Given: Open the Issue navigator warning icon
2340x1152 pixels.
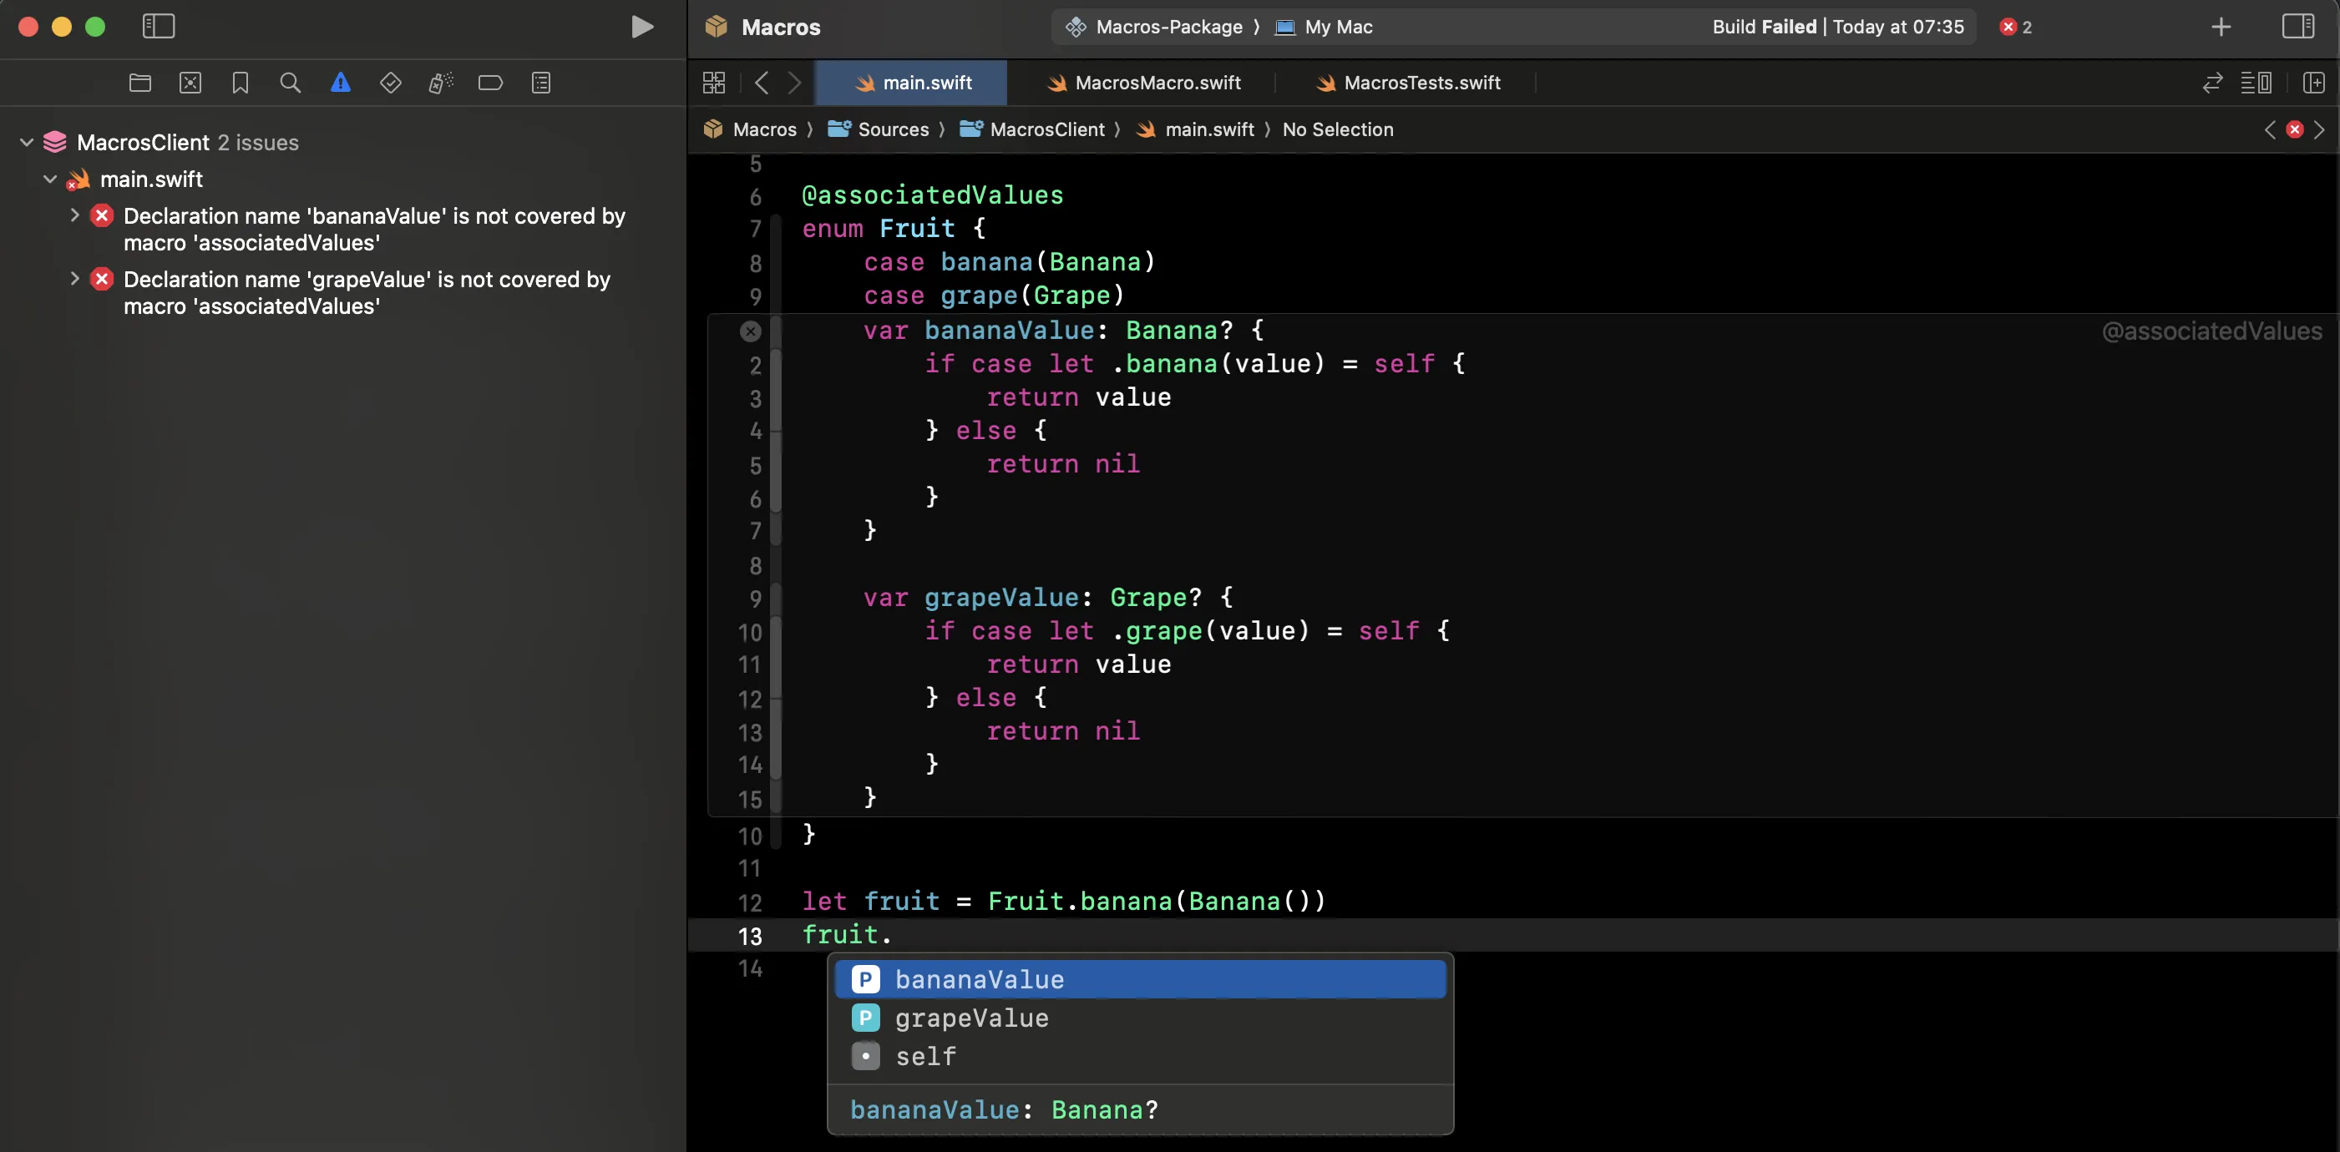Looking at the screenshot, I should click(340, 83).
